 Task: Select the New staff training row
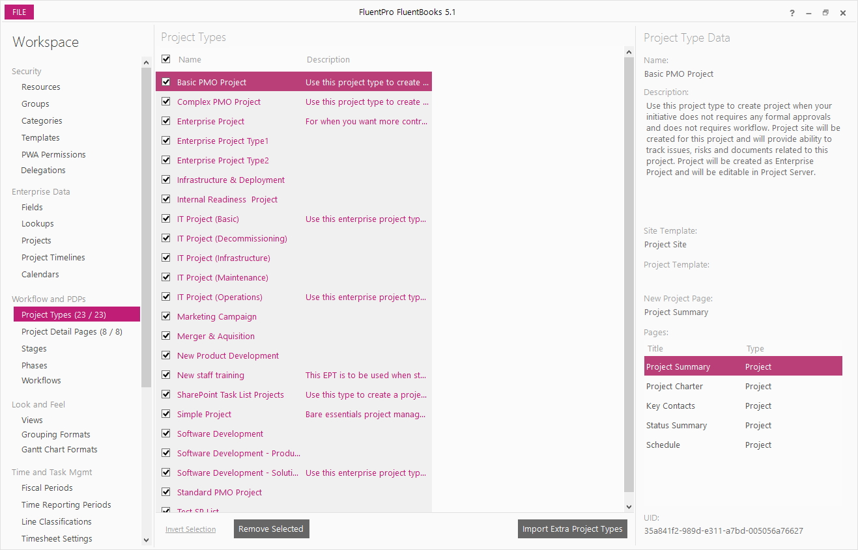click(x=294, y=375)
